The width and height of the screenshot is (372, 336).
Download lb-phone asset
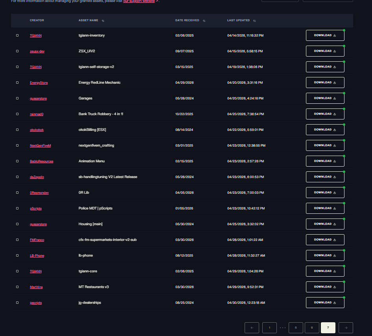tap(325, 255)
